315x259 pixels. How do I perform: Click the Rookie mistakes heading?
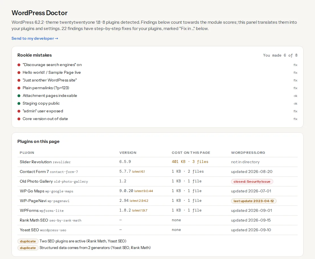click(x=35, y=55)
